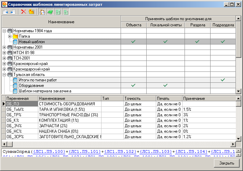Image resolution: width=243 pixels, height=171 pixels.
Task: Click horizontal scrollbar right arrow of variables table
Action: tap(233, 144)
